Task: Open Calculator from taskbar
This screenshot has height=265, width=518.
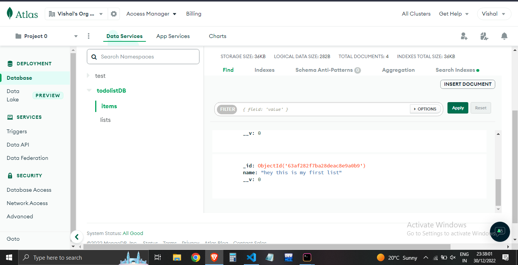Action: [233, 257]
